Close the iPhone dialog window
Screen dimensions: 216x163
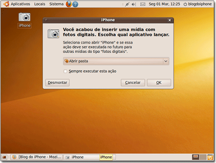click(x=170, y=20)
